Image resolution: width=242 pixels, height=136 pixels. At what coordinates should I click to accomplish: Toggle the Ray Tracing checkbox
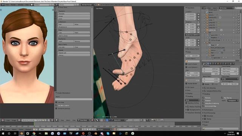[222, 97]
